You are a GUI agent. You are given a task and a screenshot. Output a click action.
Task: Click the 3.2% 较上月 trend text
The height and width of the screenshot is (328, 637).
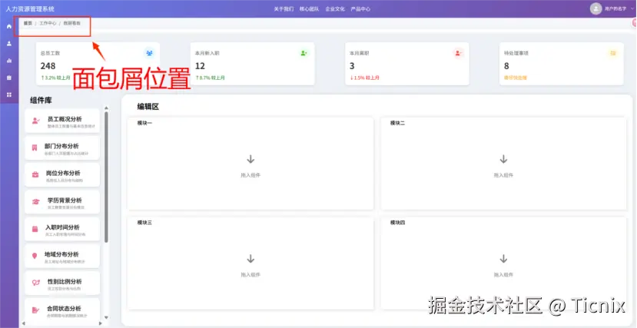55,78
